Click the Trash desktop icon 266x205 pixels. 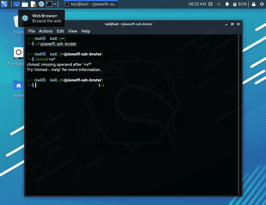point(19,25)
